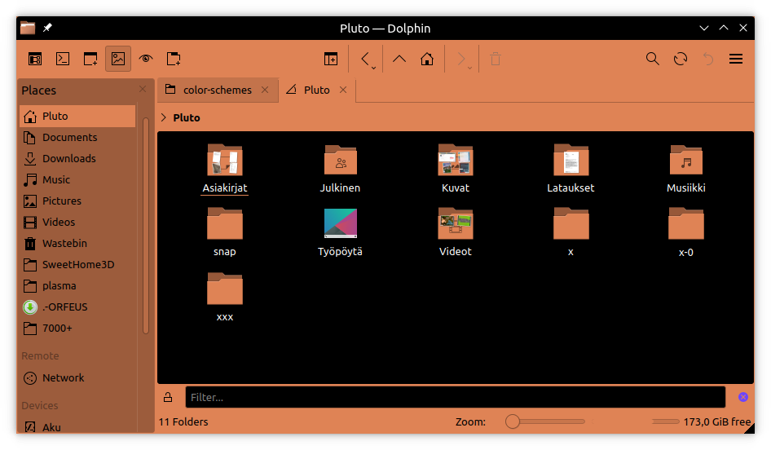Open Network under Remote
The width and height of the screenshot is (771, 450).
[77, 377]
